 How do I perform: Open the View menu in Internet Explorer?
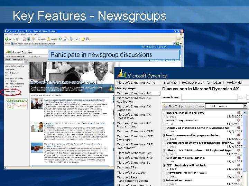click(16, 34)
